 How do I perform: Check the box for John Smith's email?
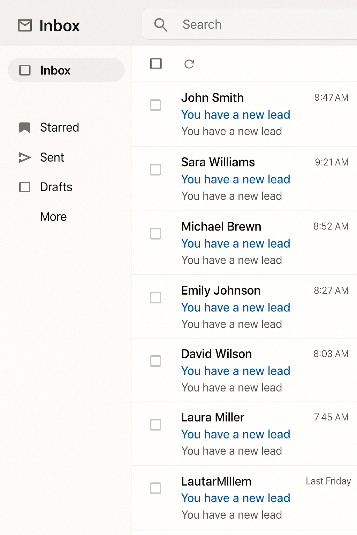pyautogui.click(x=155, y=105)
